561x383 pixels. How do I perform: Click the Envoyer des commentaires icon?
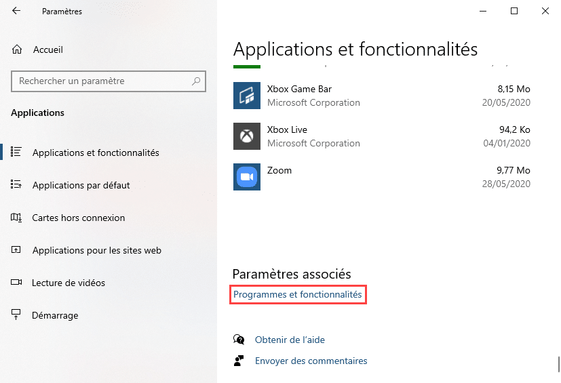coord(238,361)
